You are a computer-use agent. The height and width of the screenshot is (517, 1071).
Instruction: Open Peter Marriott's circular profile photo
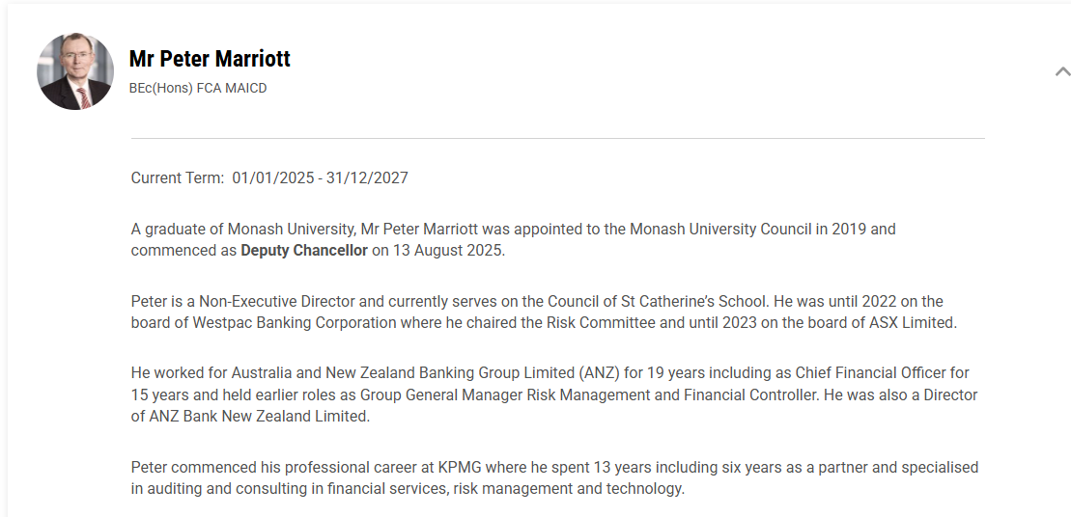(x=75, y=71)
